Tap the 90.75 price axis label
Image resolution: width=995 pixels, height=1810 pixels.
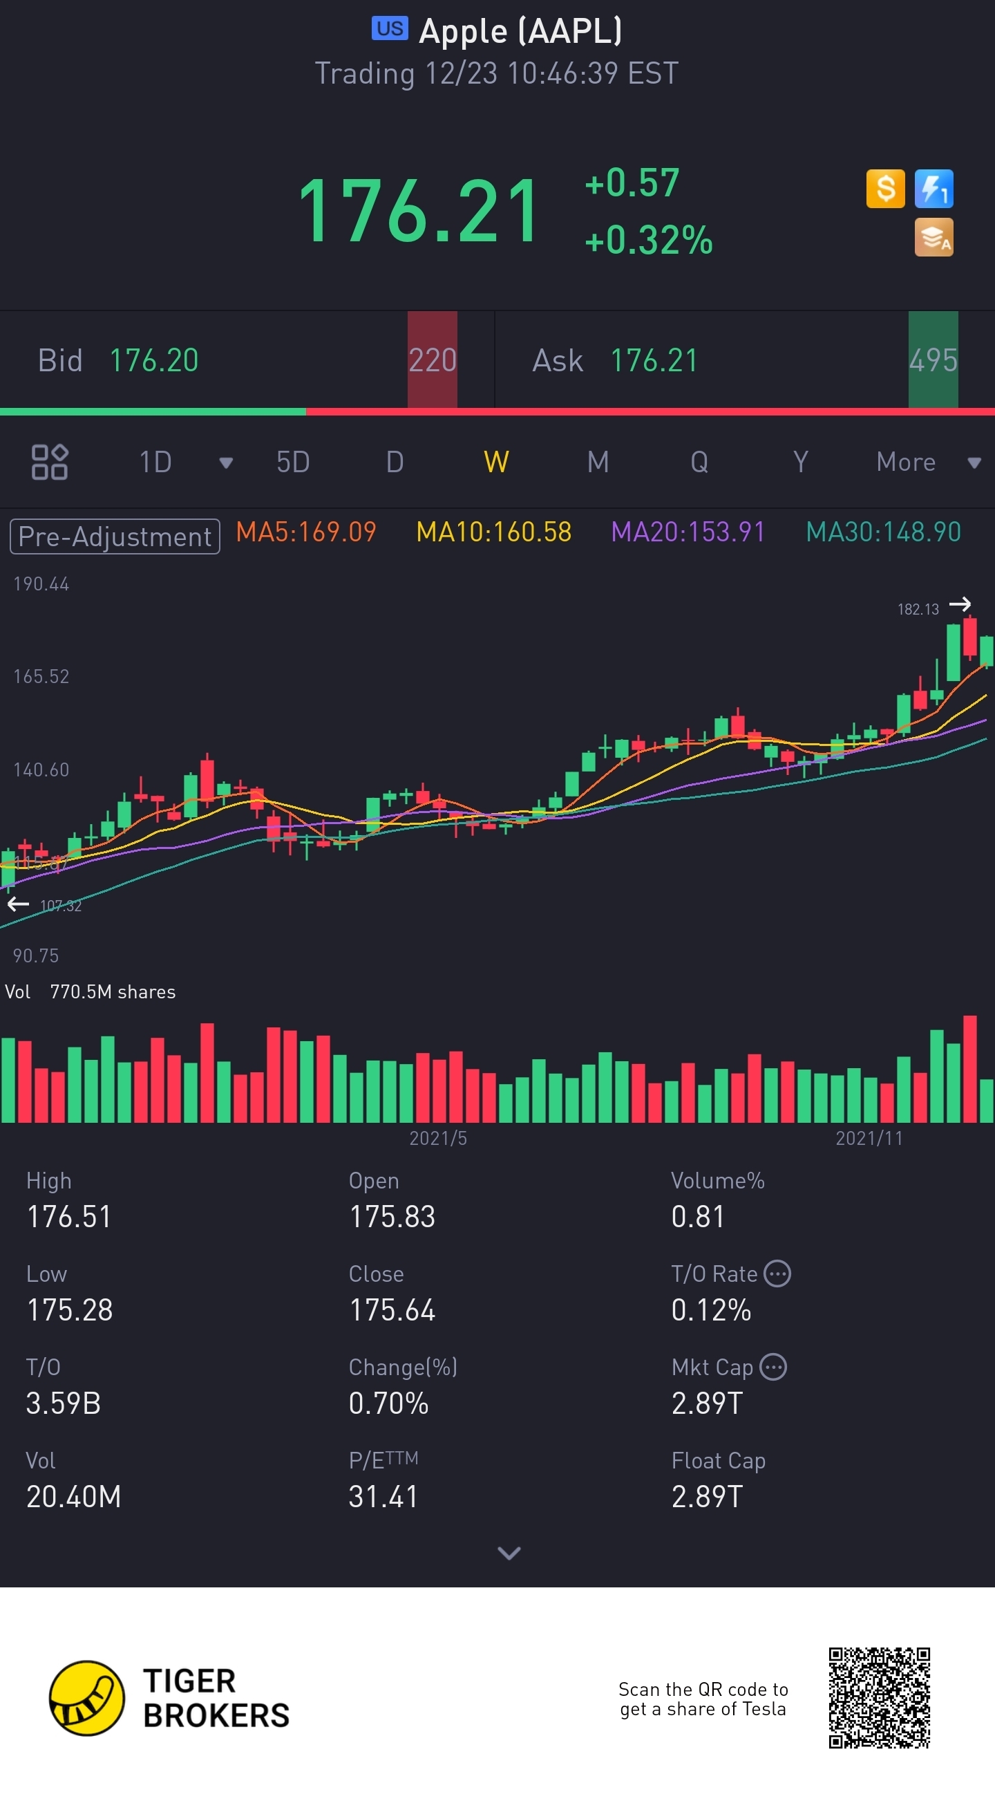click(36, 955)
